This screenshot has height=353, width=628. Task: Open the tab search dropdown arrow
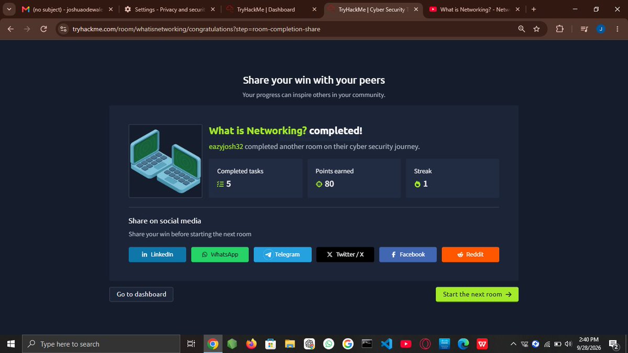[9, 9]
